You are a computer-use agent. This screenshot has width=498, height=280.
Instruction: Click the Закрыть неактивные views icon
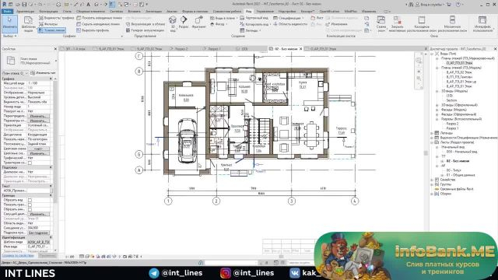397,24
